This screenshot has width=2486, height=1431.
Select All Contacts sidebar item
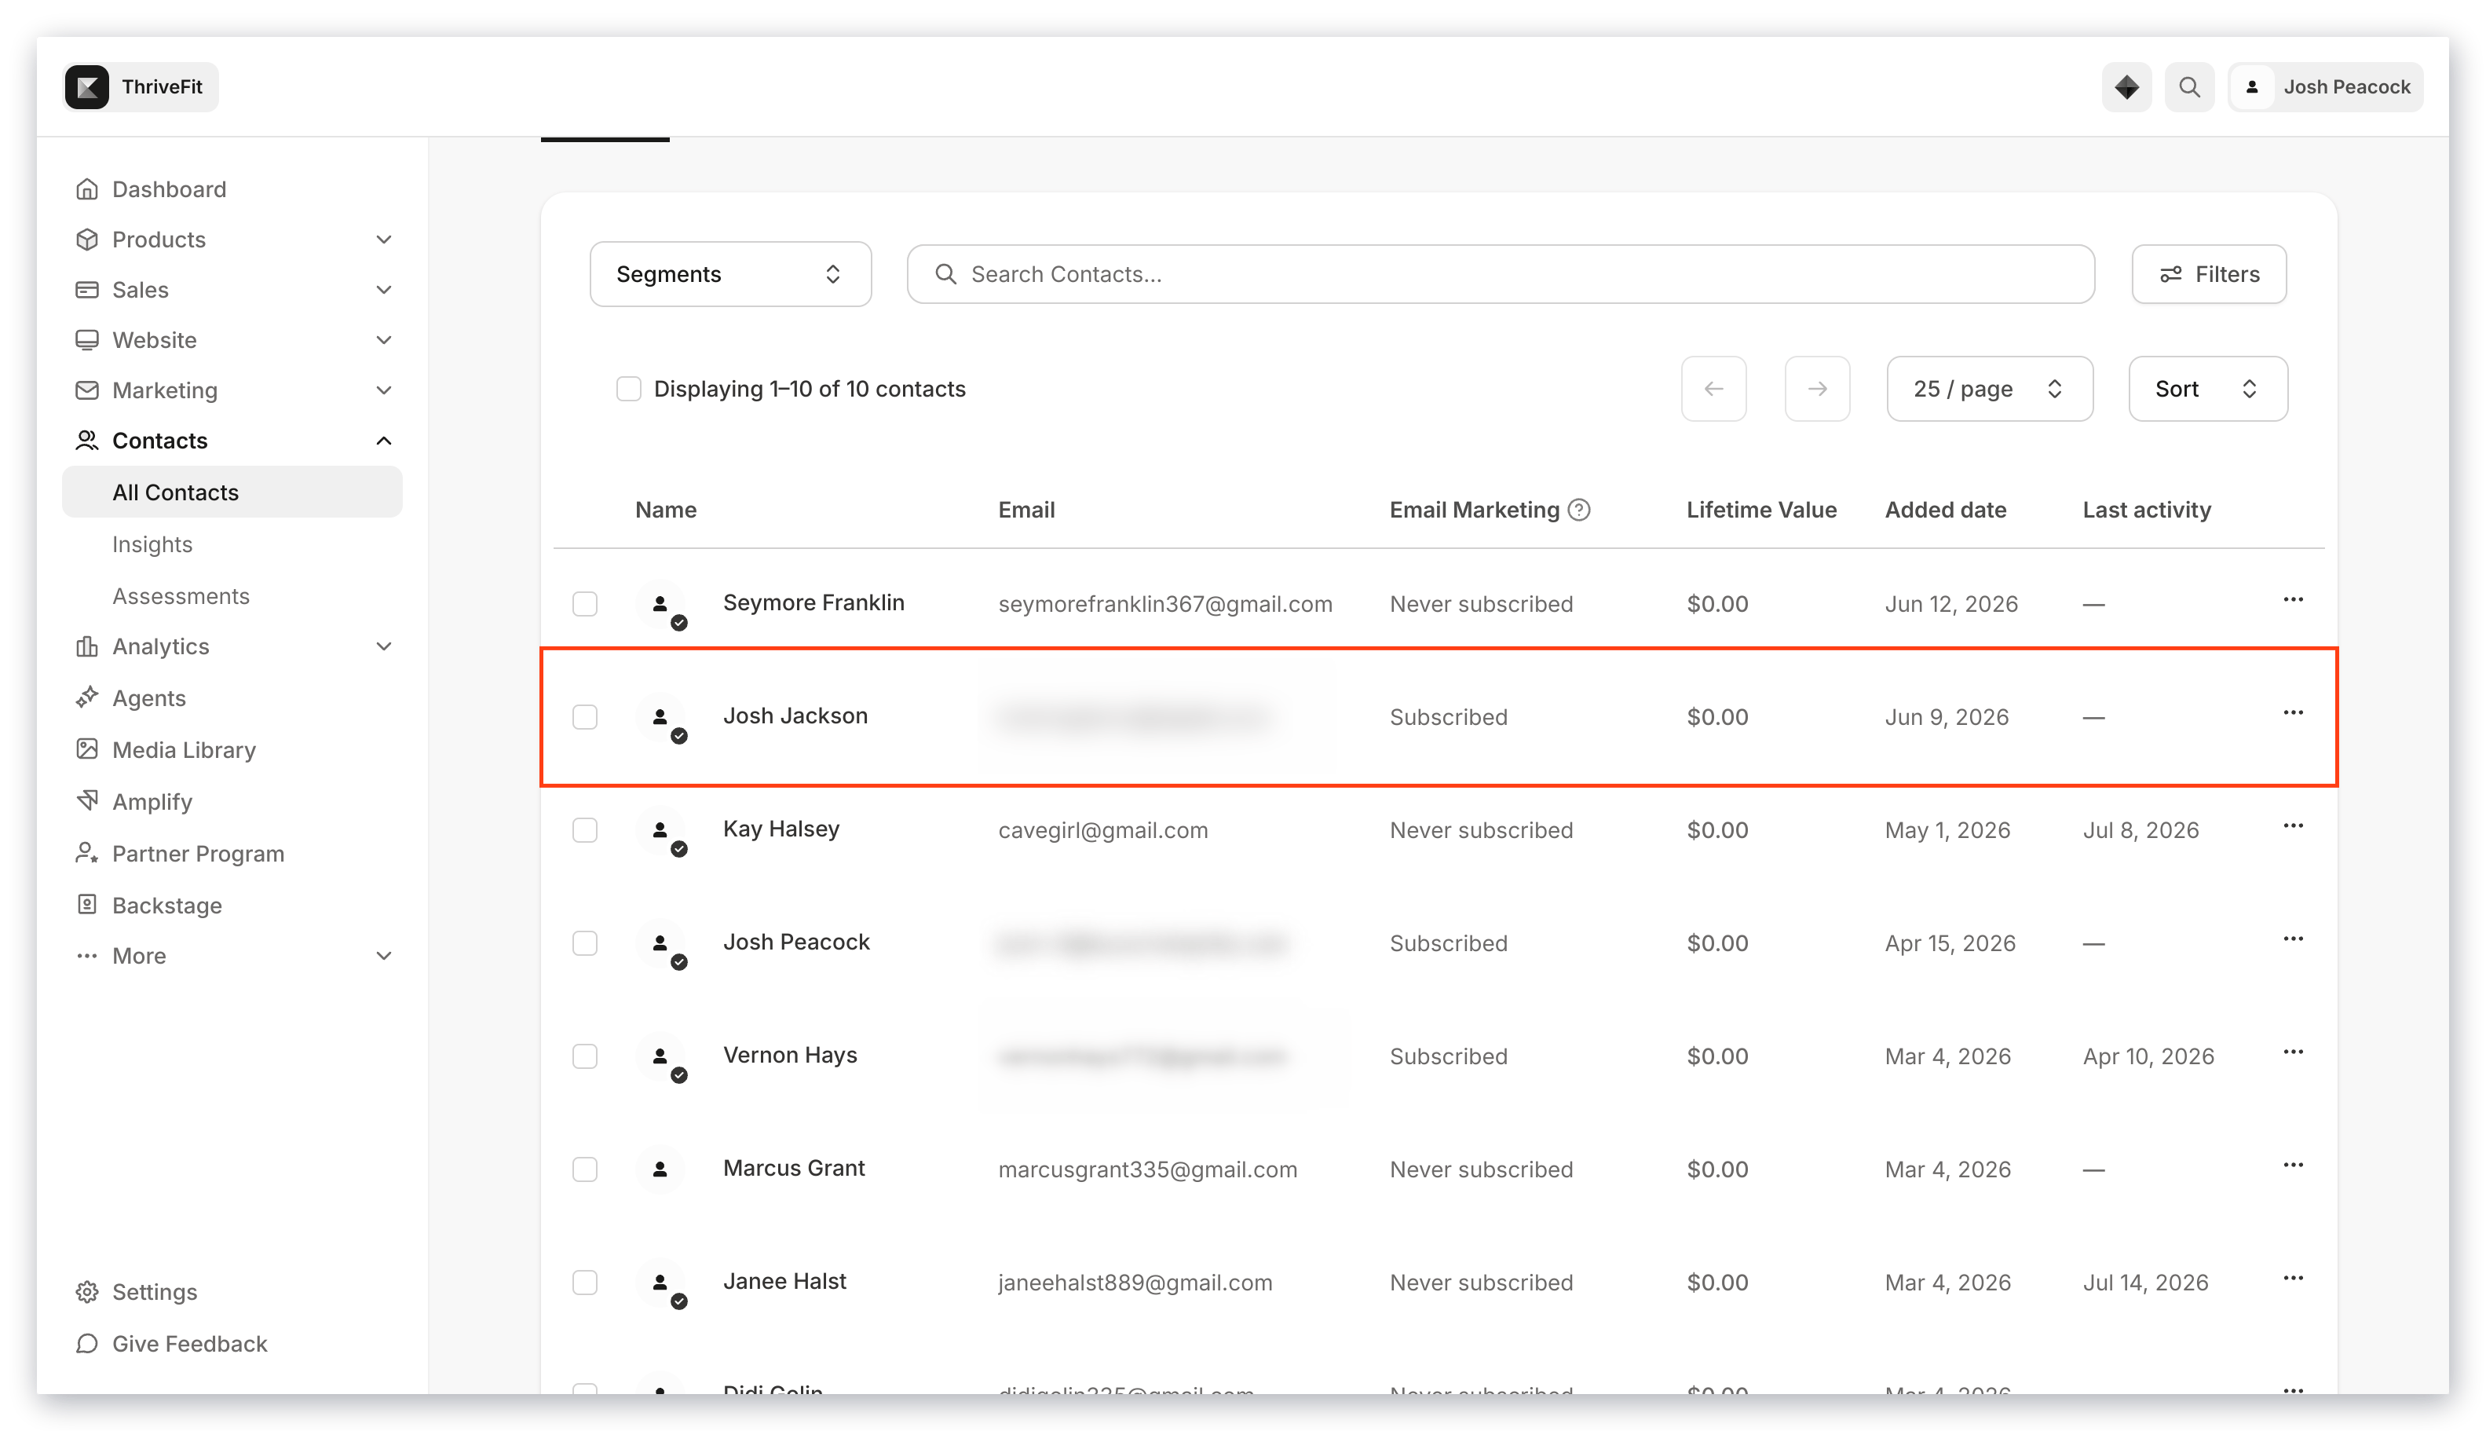[232, 492]
